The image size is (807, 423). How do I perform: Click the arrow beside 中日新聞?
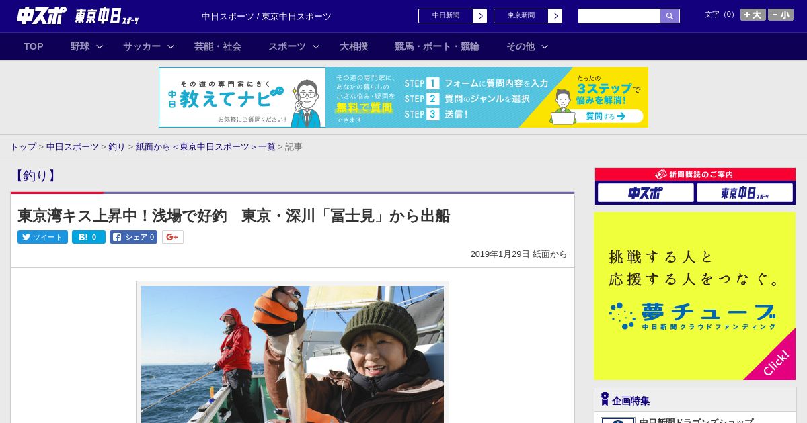(x=479, y=16)
